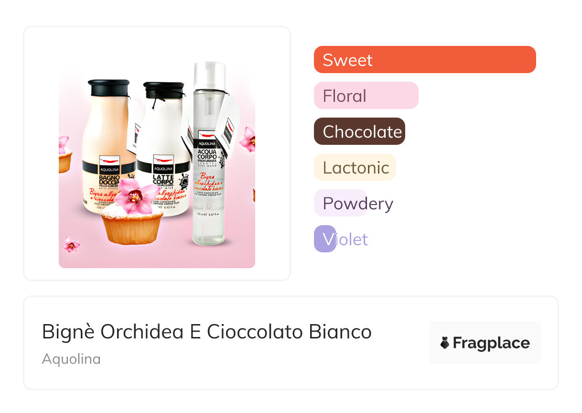This screenshot has height=413, width=582.
Task: Click the lavender Powdery accord bar
Action: point(340,203)
